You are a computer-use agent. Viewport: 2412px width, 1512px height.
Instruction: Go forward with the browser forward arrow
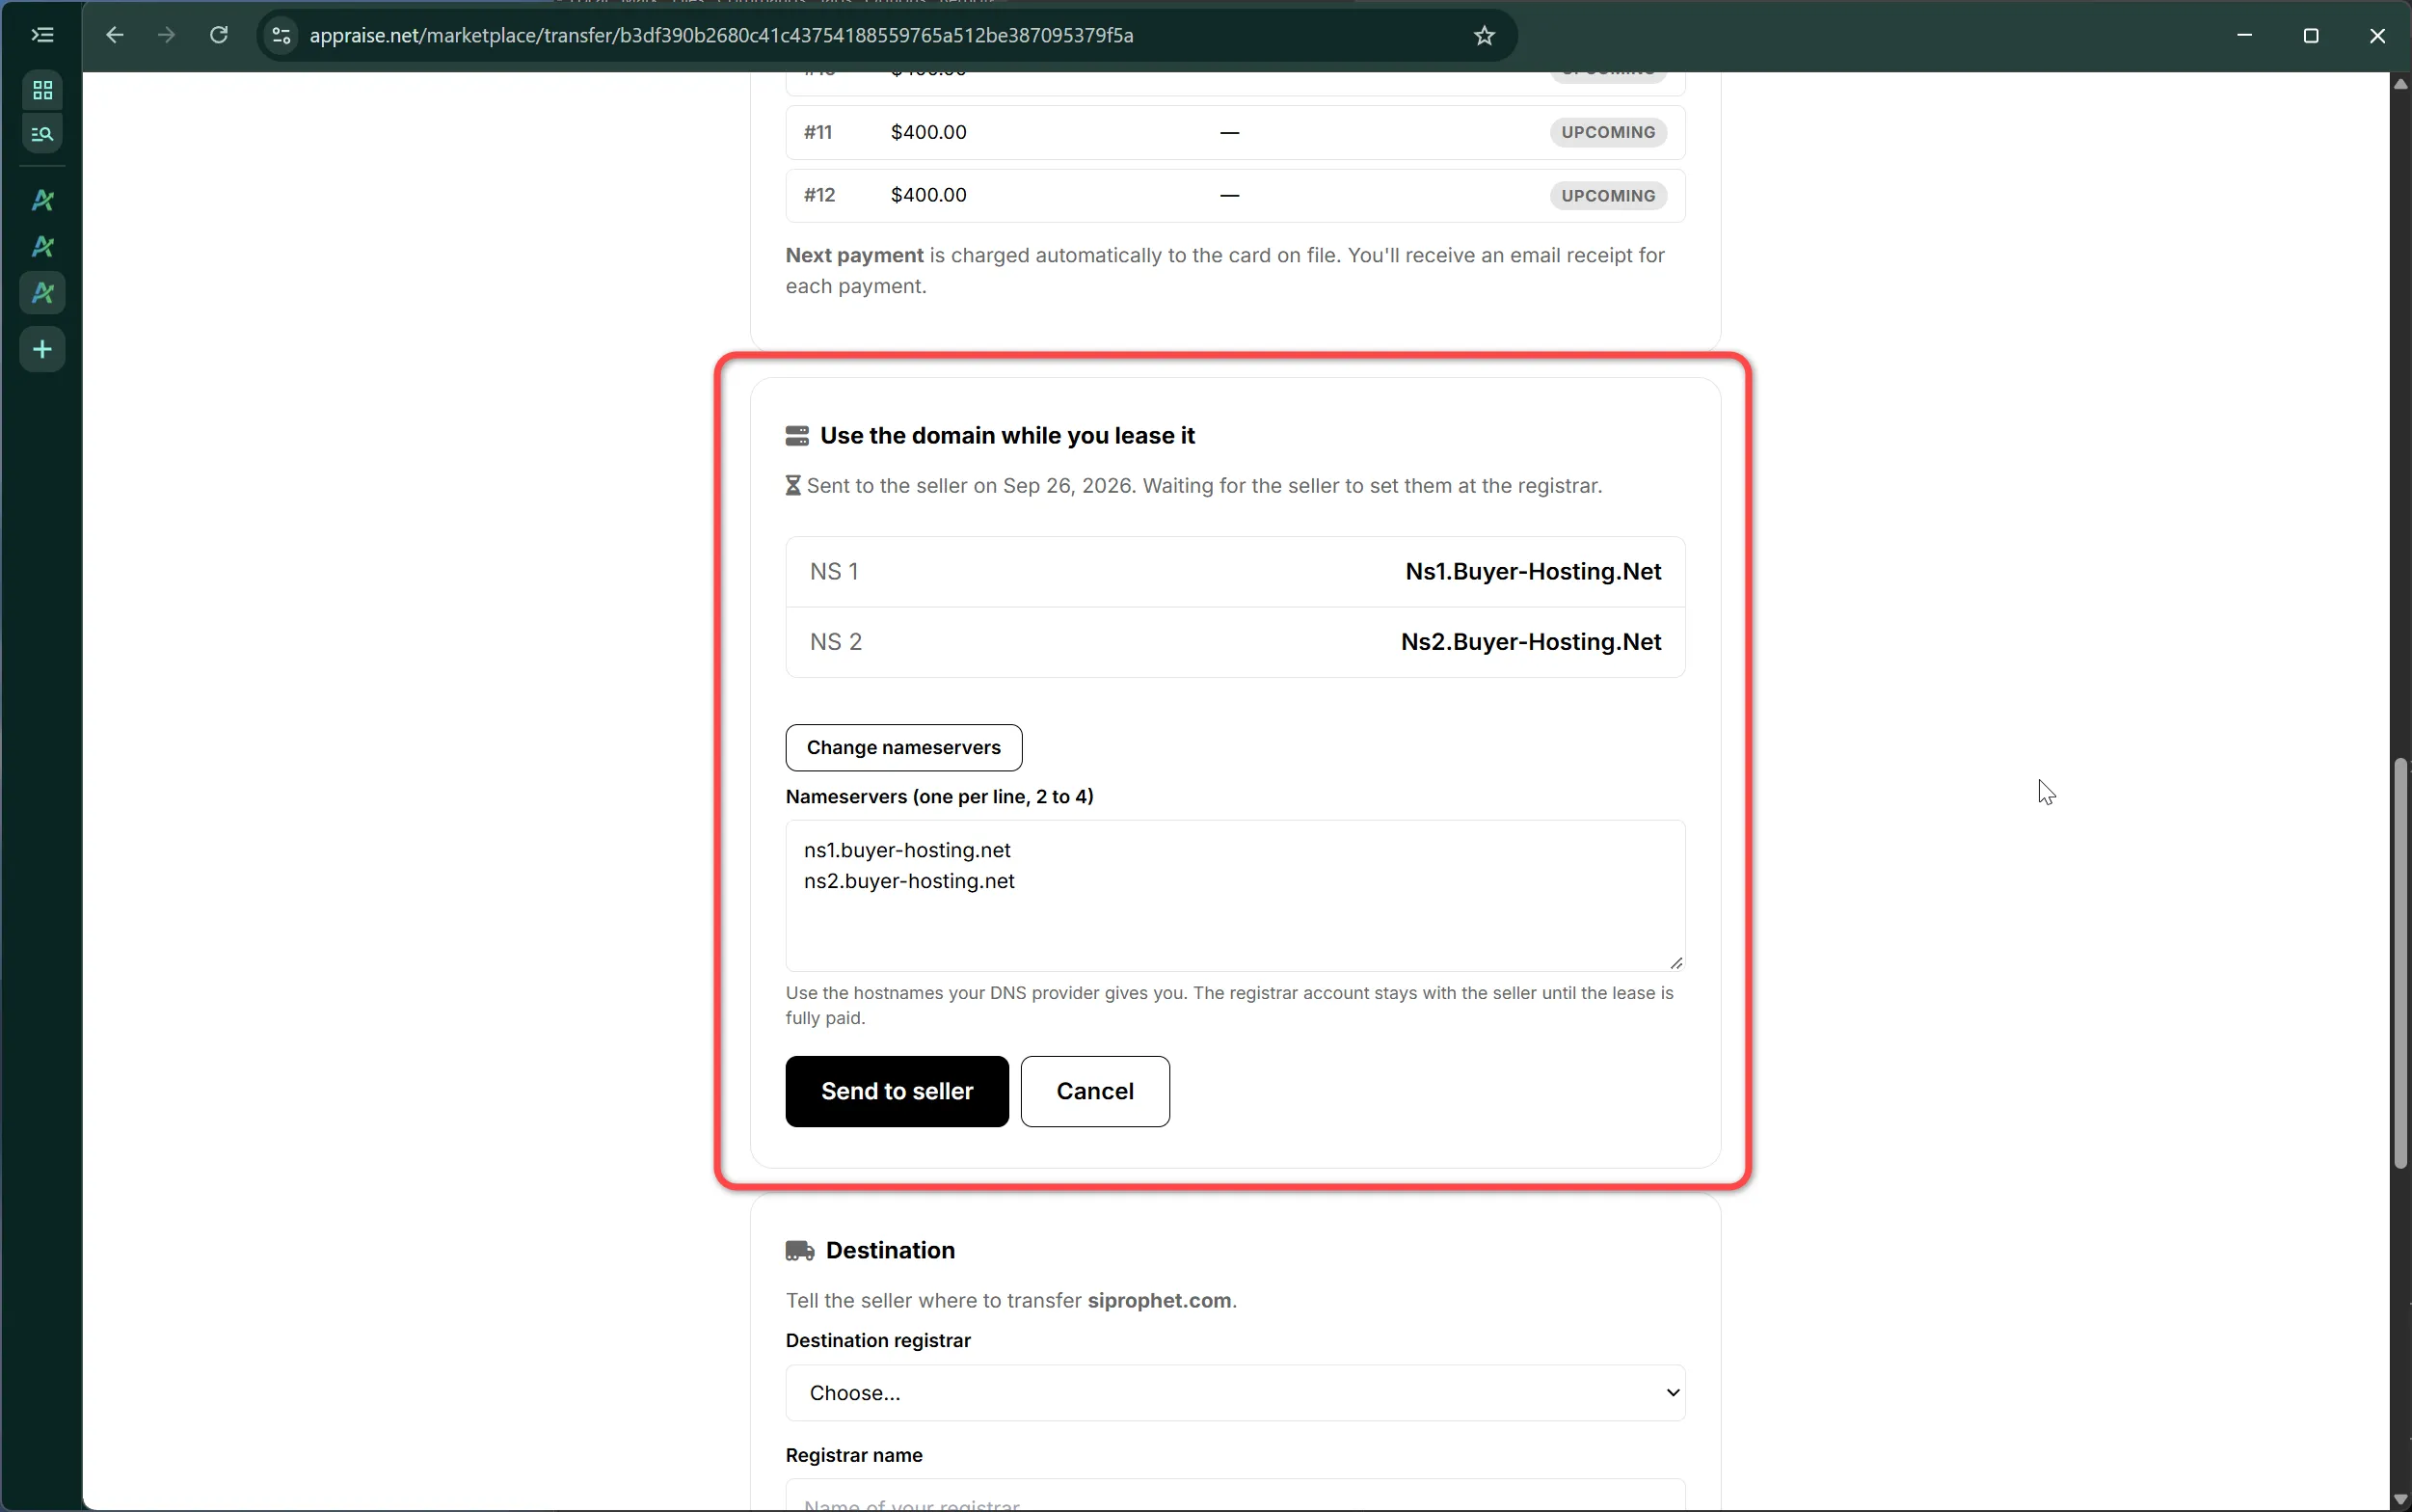(167, 35)
